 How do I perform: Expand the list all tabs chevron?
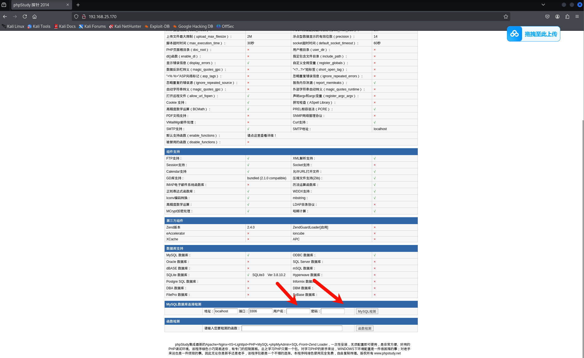click(x=543, y=5)
